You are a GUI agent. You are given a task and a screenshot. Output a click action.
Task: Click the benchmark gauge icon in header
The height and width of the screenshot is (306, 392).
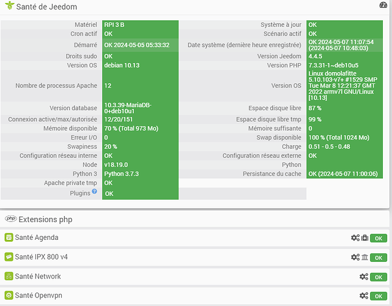point(383,5)
